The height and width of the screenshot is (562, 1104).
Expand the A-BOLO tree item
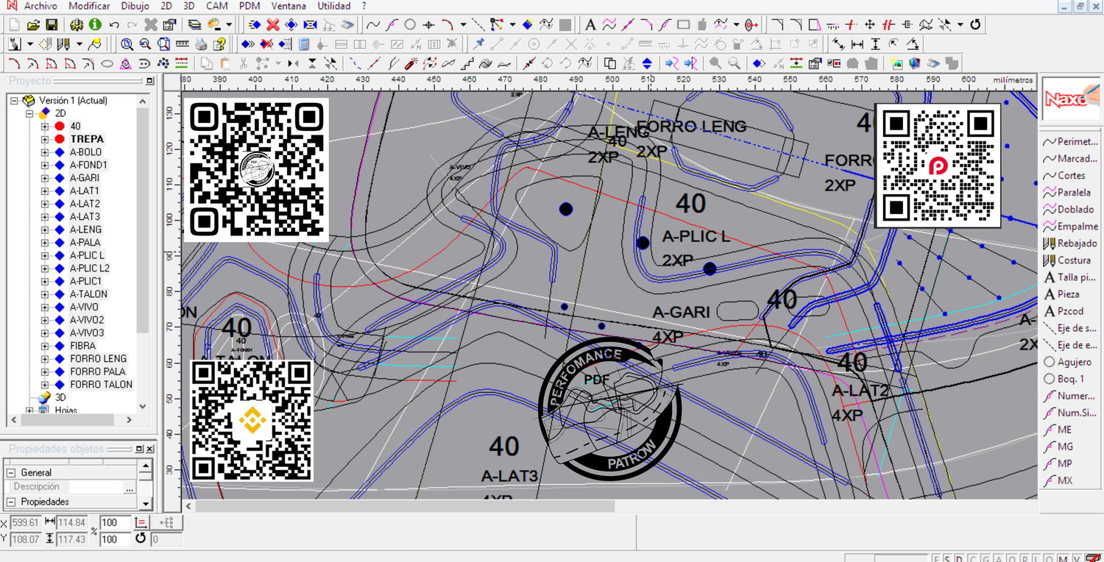point(46,152)
